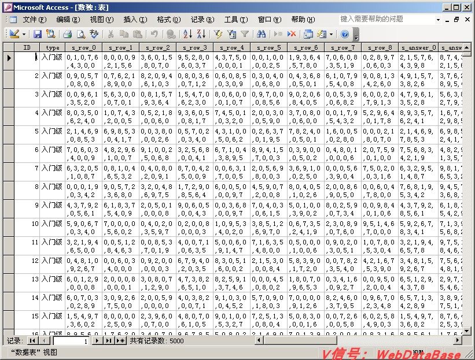Select the s_row_4 column header
Viewport: 475px width, 360px height.
click(x=232, y=47)
